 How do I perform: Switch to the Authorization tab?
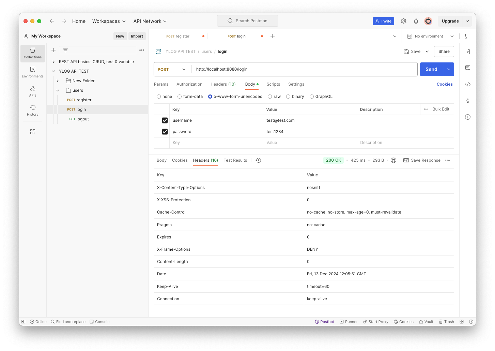(189, 84)
